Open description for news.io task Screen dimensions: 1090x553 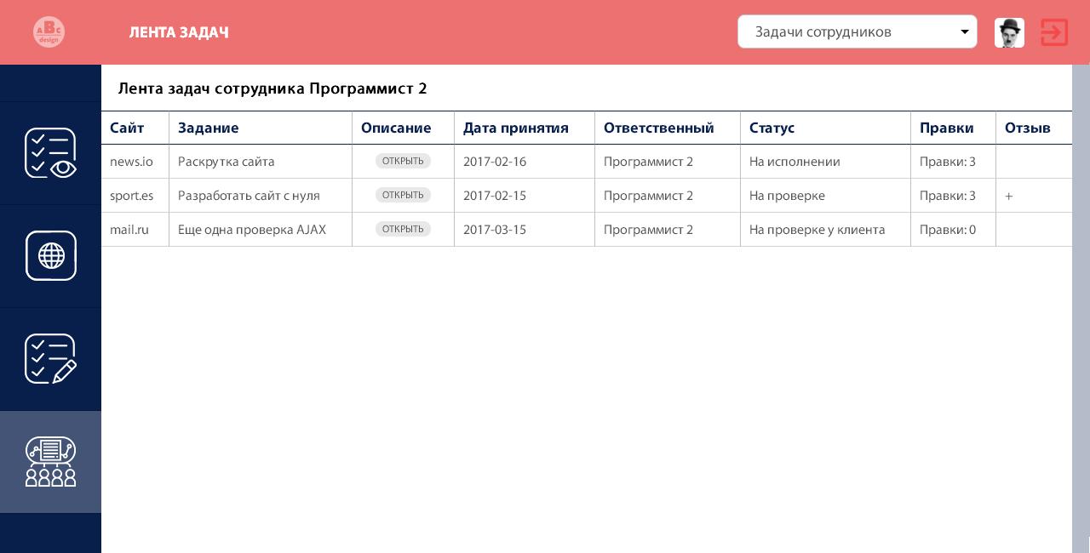(403, 161)
